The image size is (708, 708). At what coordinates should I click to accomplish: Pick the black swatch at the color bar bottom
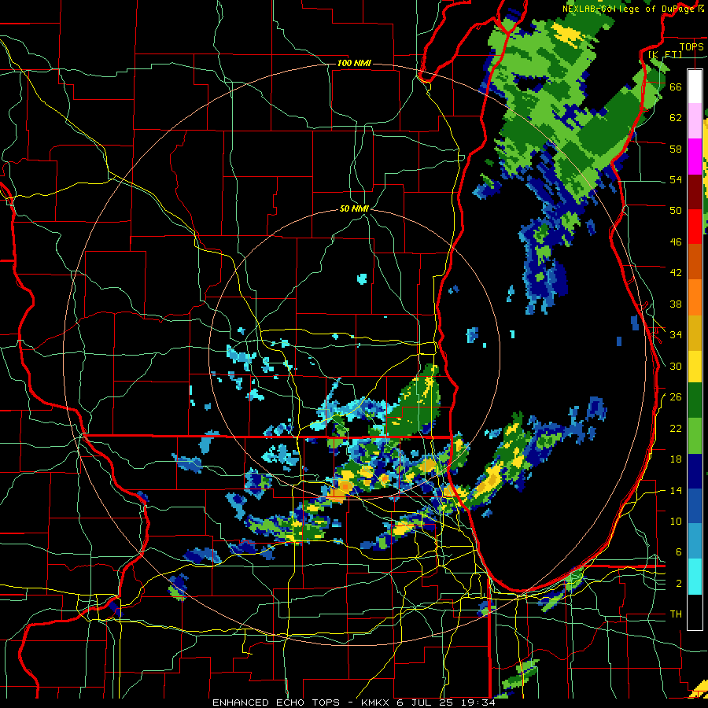coord(695,612)
